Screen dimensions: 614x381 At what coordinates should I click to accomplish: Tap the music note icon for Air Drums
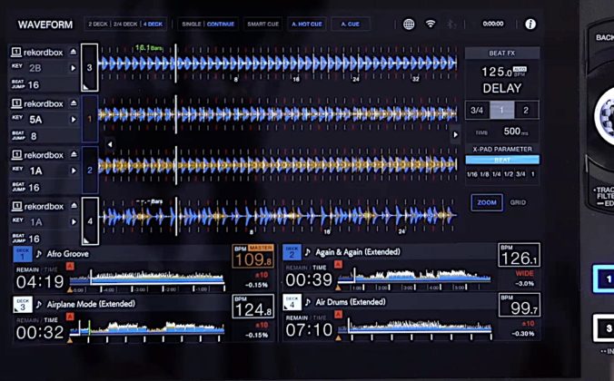click(308, 302)
